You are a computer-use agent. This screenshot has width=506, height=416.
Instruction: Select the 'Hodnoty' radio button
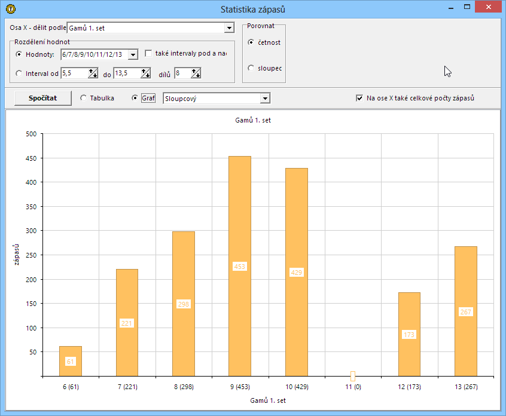[19, 54]
